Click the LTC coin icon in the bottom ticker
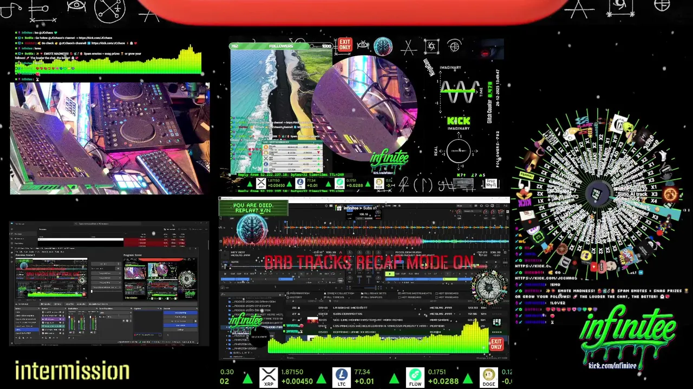The image size is (693, 389). 341,377
